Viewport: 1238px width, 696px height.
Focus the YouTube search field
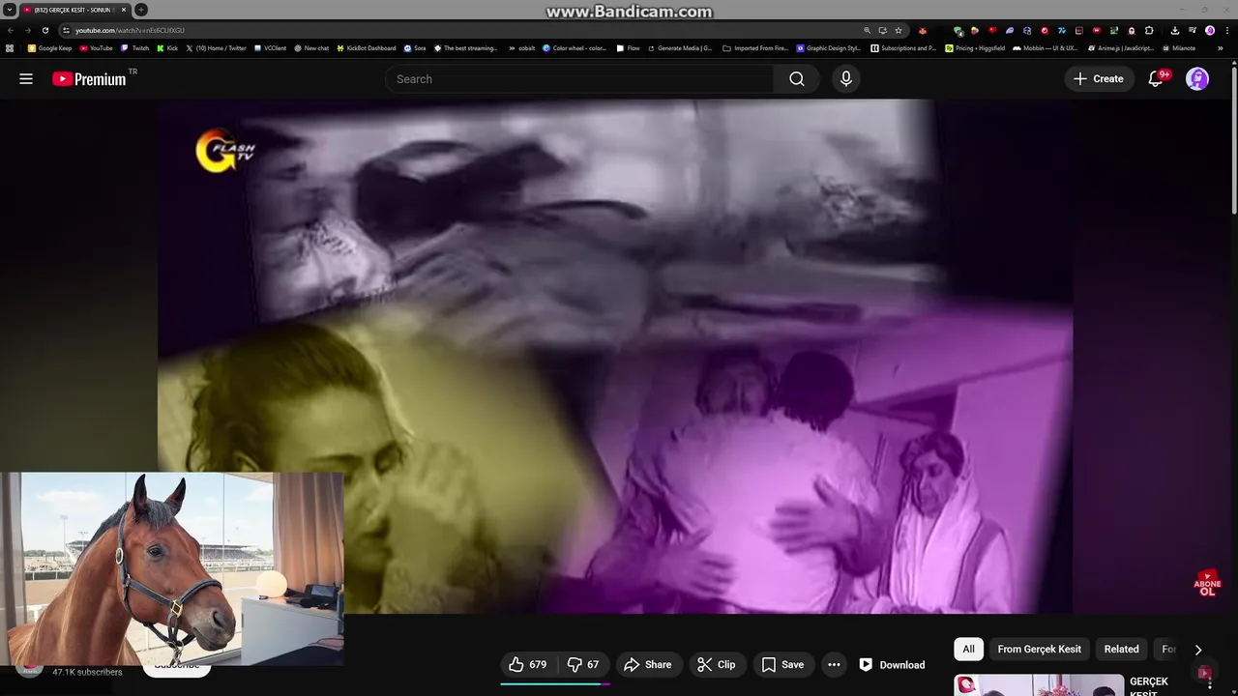pos(578,79)
